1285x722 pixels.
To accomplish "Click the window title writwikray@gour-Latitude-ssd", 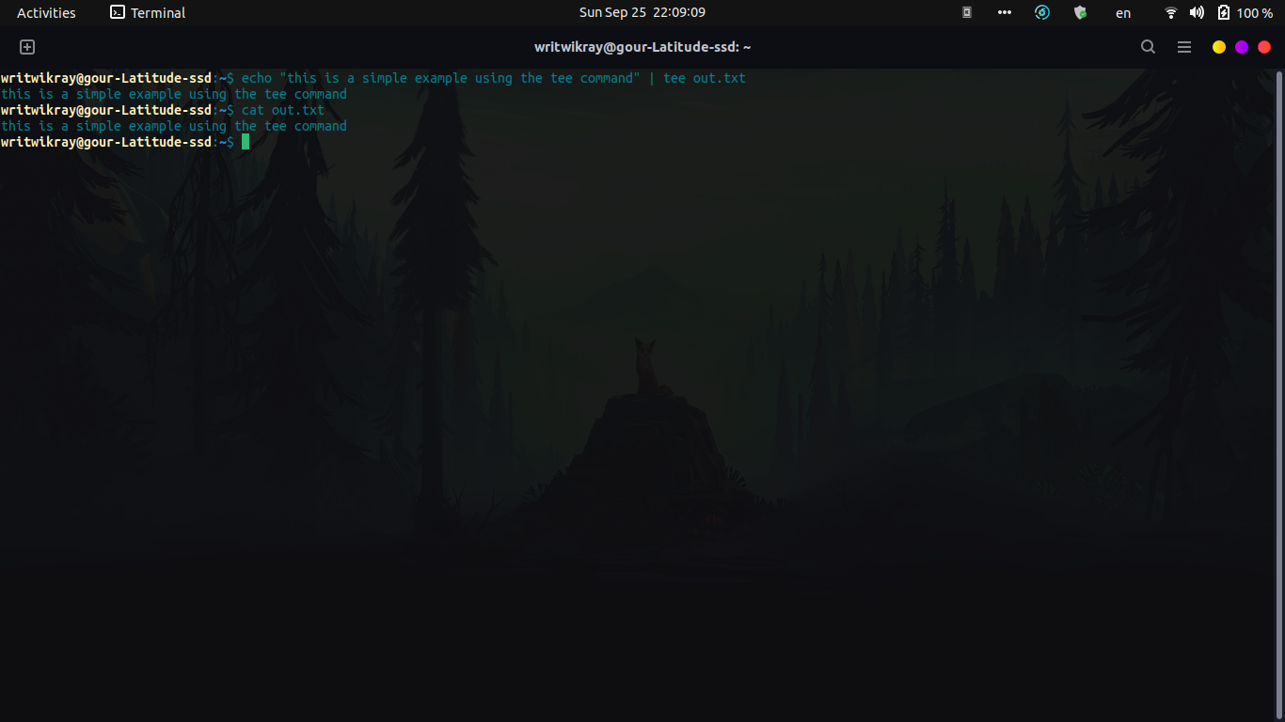I will pos(642,46).
